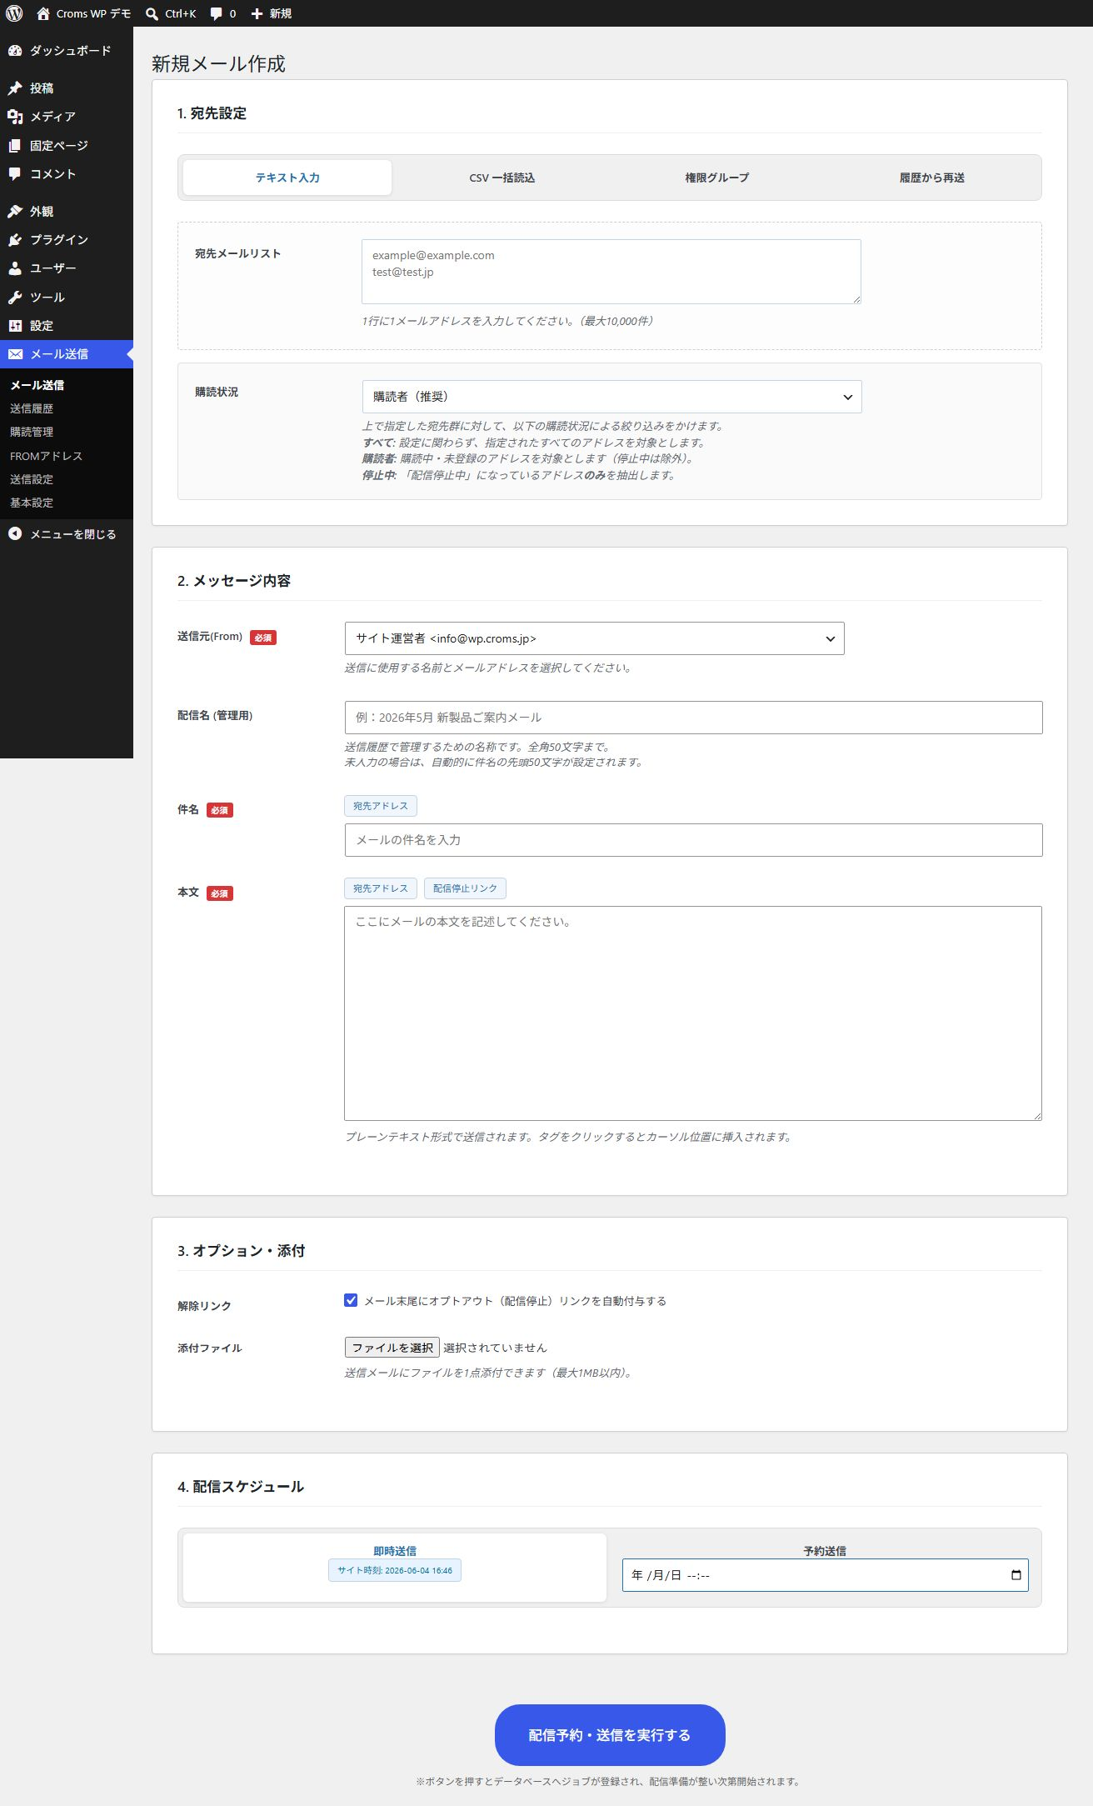Screen dimensions: 1093x1806
Task: Click into the 宛先メールリスト textarea
Action: pyautogui.click(x=611, y=272)
